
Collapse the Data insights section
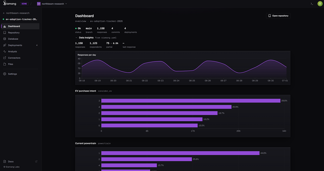pos(76,38)
